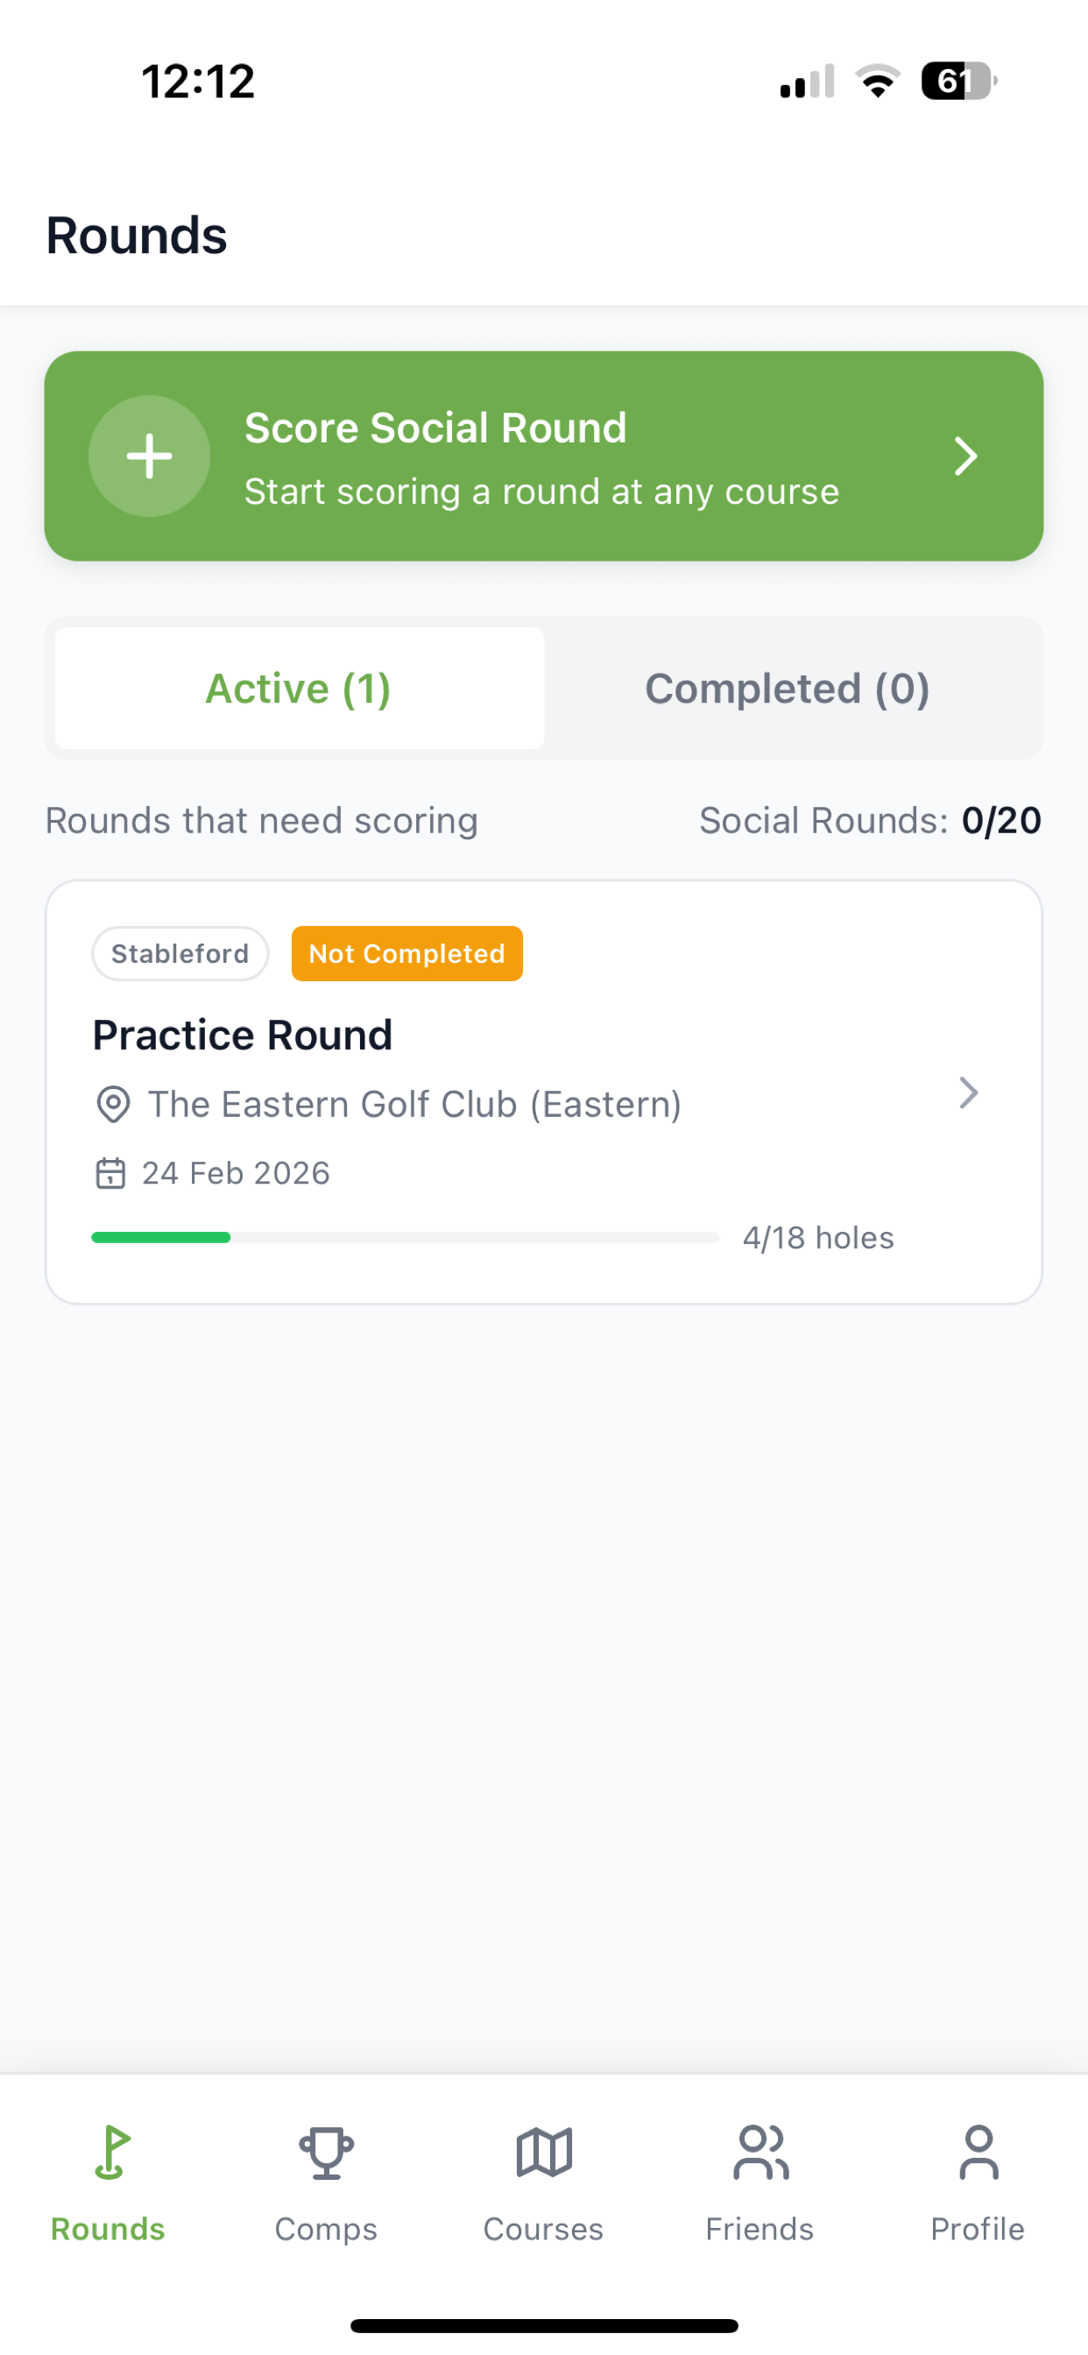Tap the plus icon on Score Social Round
Image resolution: width=1088 pixels, height=2355 pixels.
tap(149, 456)
